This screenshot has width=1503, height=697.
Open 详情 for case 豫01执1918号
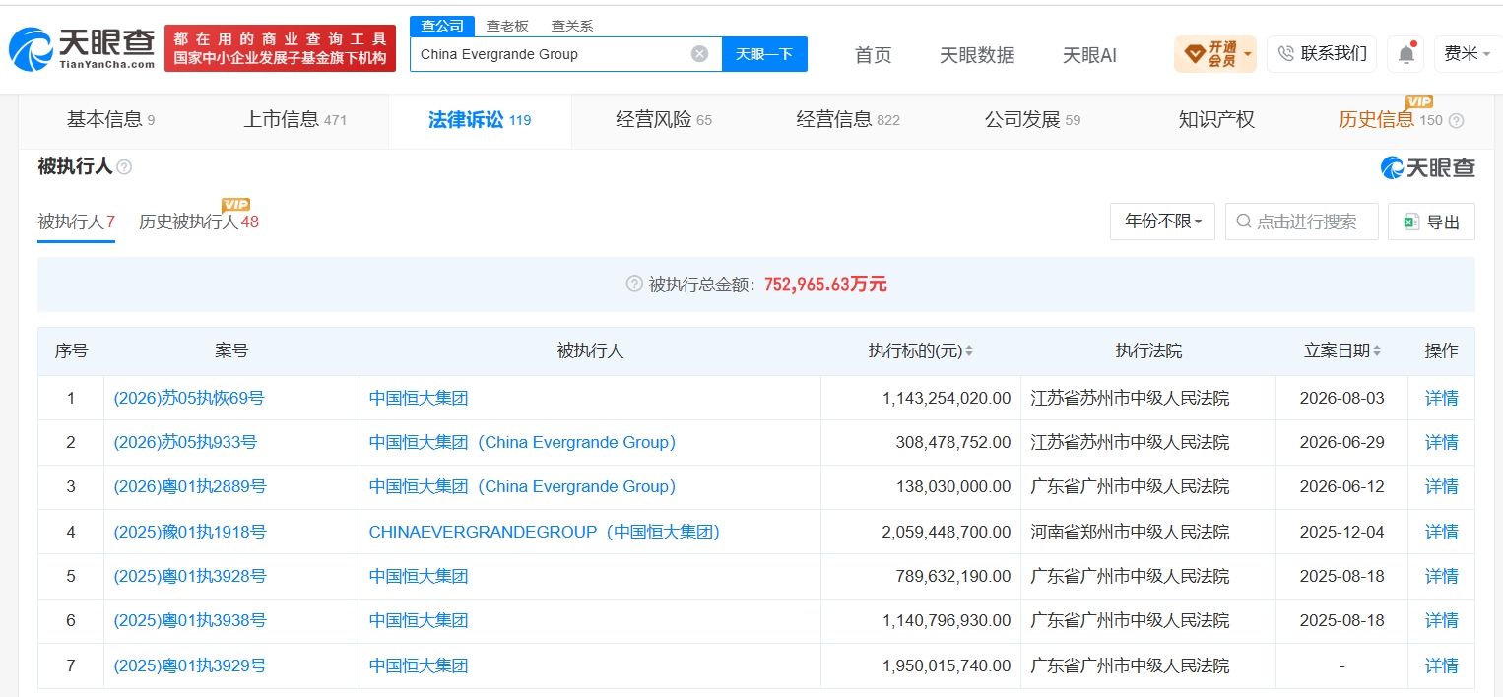click(x=1442, y=532)
